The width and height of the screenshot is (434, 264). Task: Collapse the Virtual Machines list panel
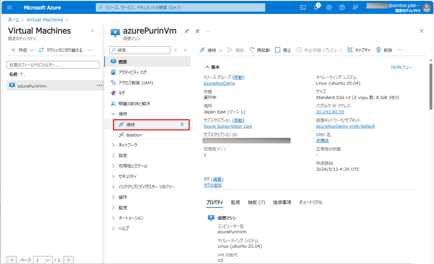pyautogui.click(x=93, y=31)
